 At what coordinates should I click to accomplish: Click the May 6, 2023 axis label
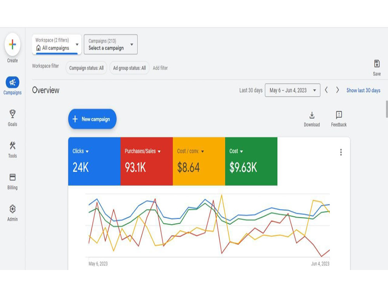pyautogui.click(x=98, y=264)
